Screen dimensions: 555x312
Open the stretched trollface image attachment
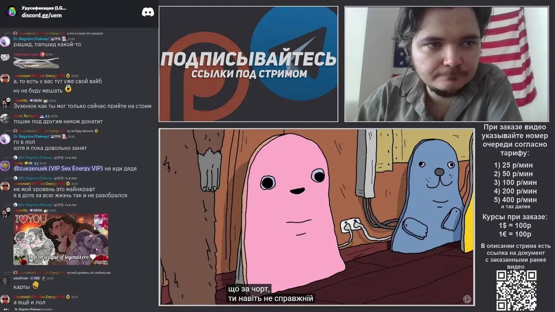pyautogui.click(x=36, y=63)
